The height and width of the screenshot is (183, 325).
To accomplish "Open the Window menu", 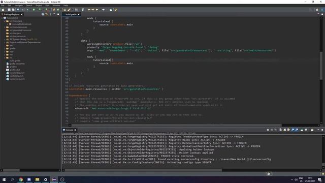I will [56, 6].
